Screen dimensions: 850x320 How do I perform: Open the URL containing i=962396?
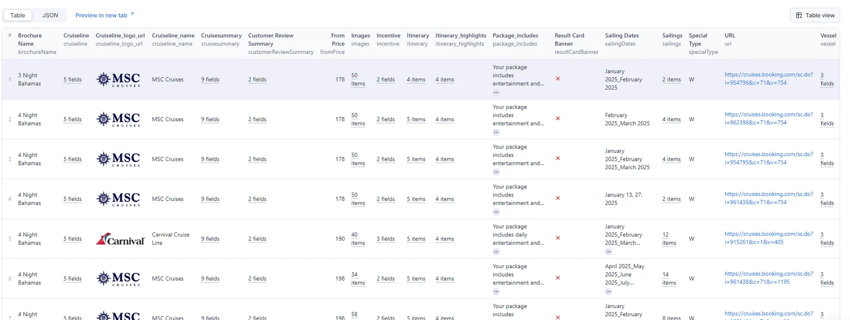pyautogui.click(x=769, y=118)
